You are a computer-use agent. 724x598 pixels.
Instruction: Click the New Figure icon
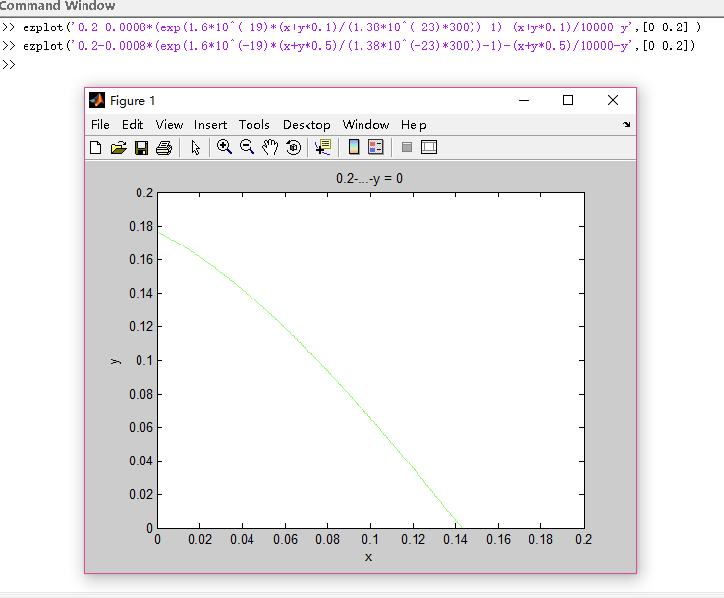click(96, 147)
